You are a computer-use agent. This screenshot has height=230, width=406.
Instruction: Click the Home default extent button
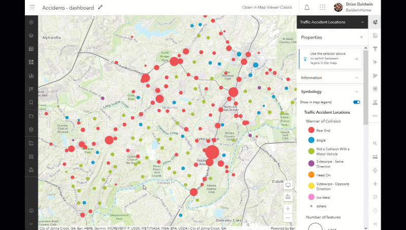[288, 197]
